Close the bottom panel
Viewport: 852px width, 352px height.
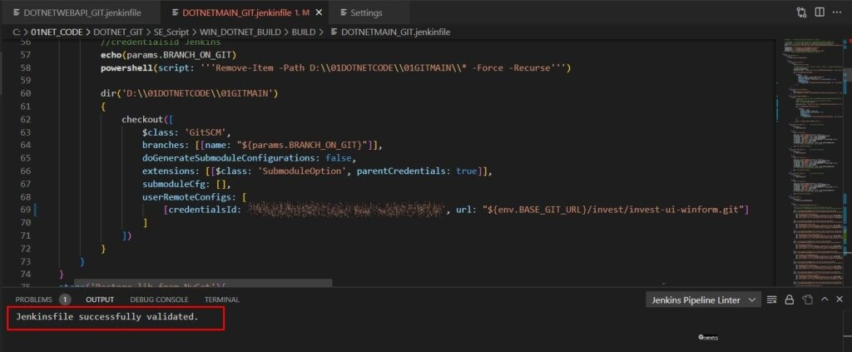[x=840, y=300]
